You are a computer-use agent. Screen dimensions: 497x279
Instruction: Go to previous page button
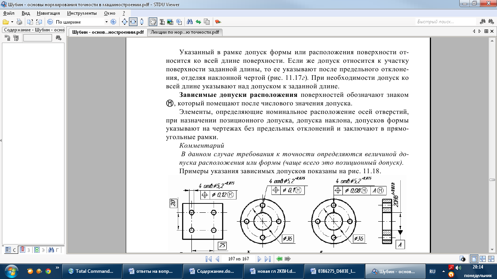217,259
